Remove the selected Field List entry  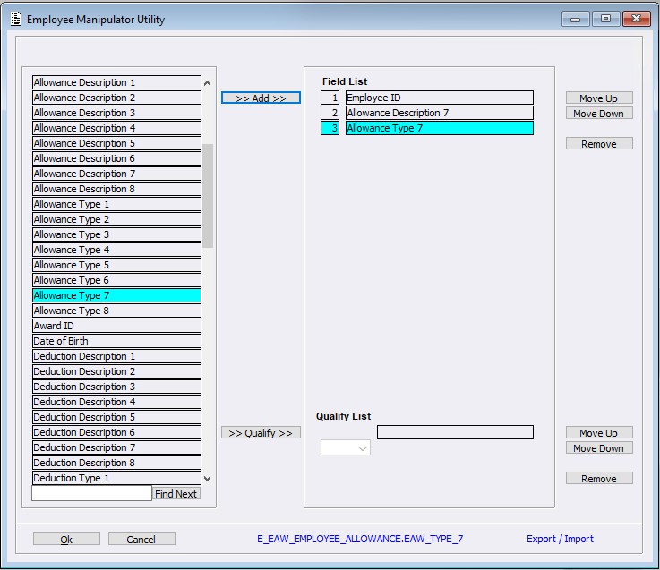pyautogui.click(x=598, y=144)
